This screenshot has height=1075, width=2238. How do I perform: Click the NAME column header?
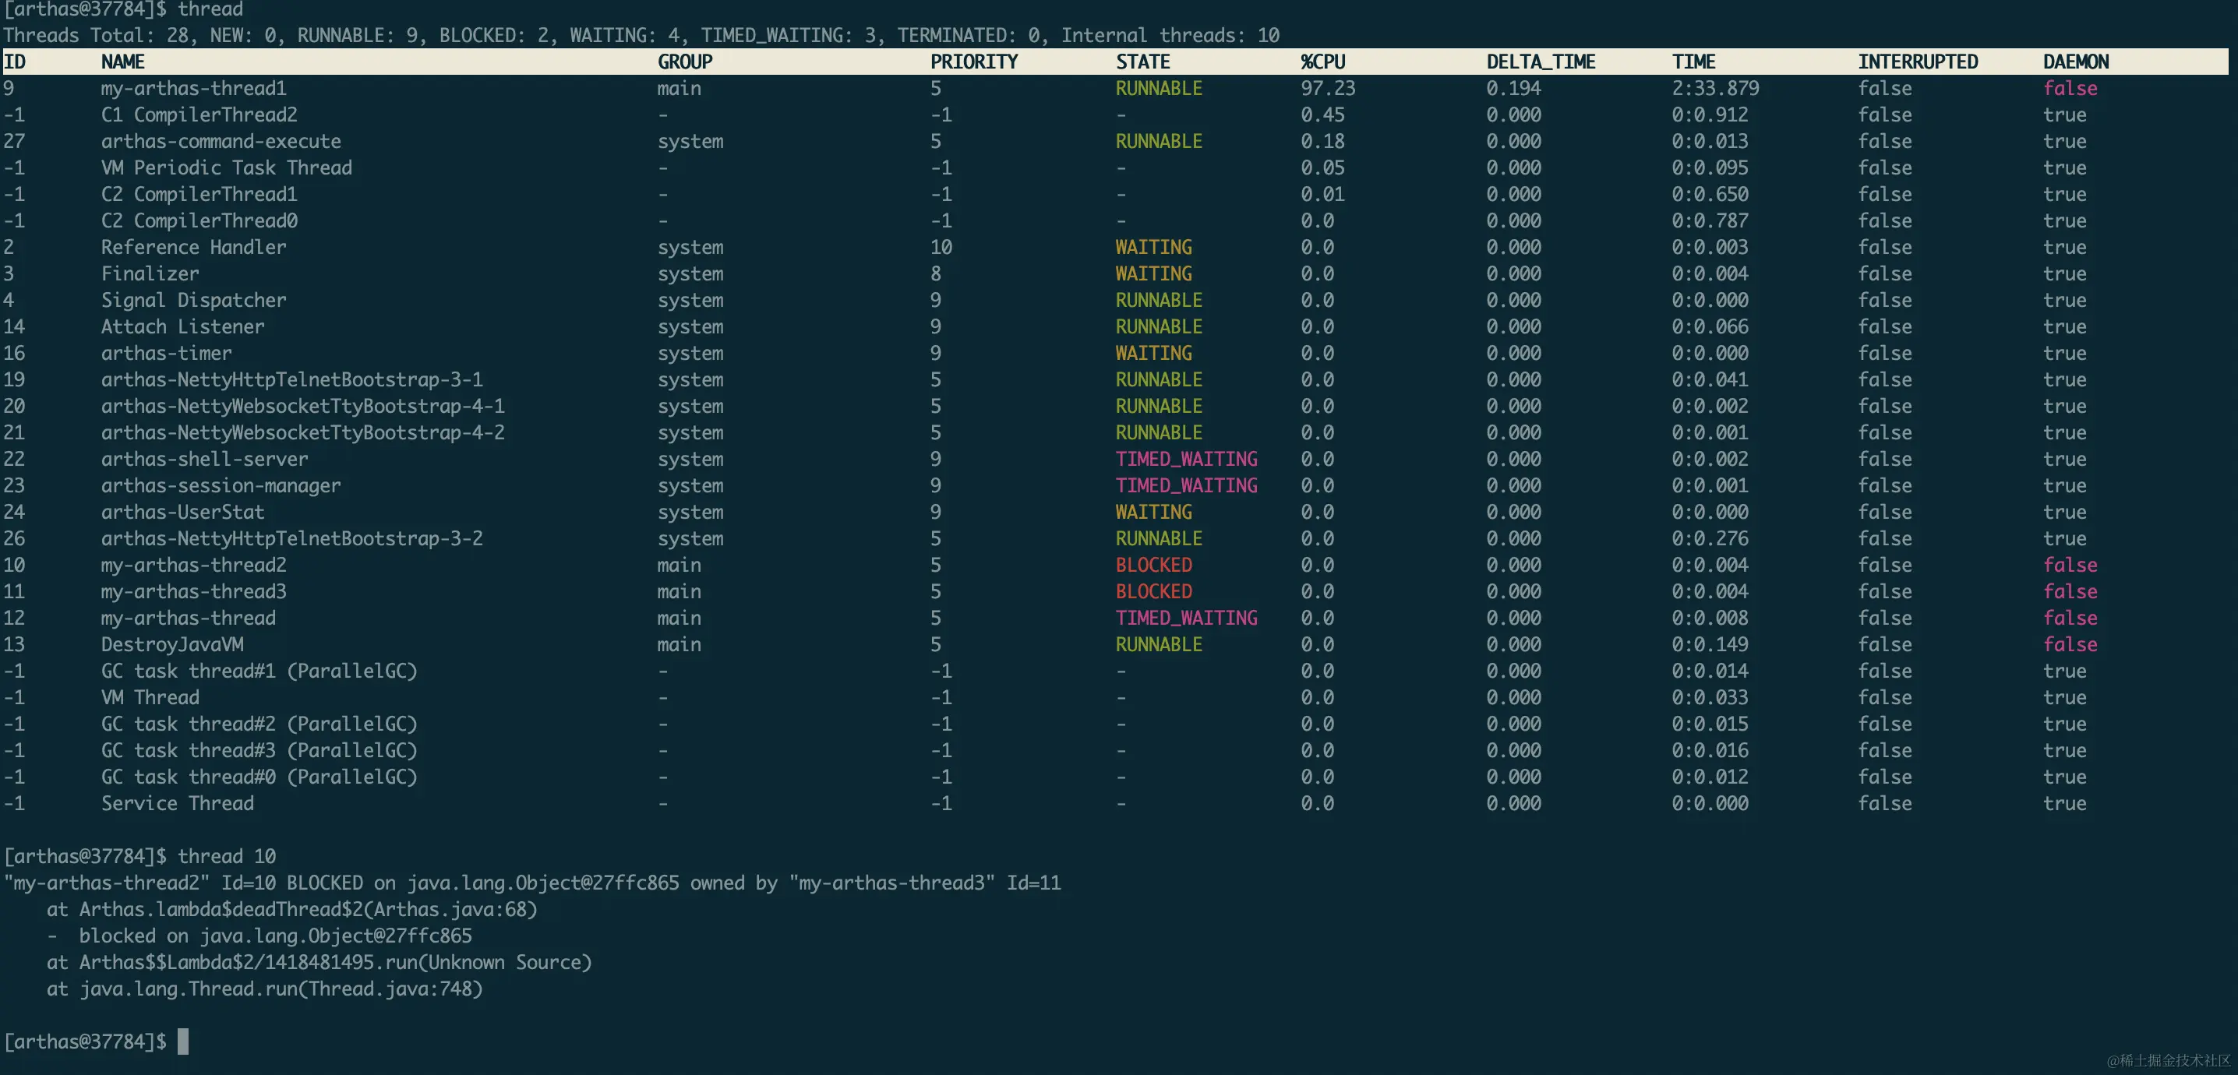(x=122, y=62)
